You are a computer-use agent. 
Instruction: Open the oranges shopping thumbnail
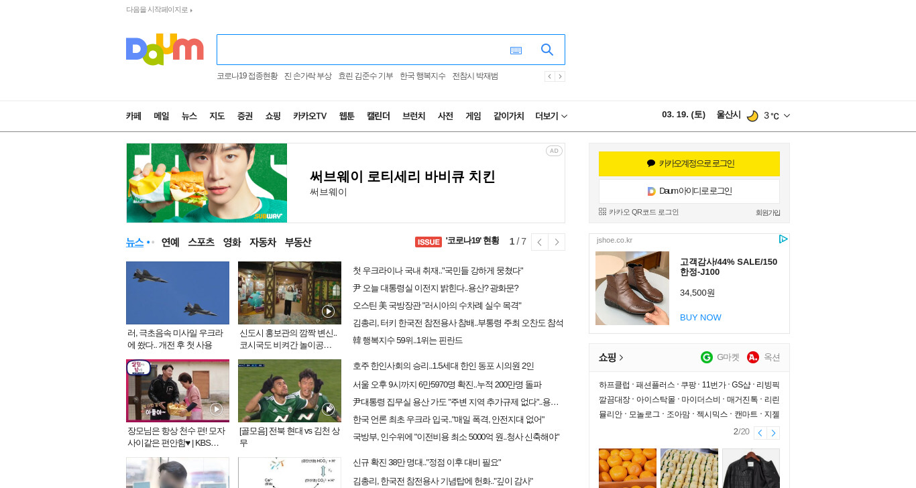click(628, 468)
